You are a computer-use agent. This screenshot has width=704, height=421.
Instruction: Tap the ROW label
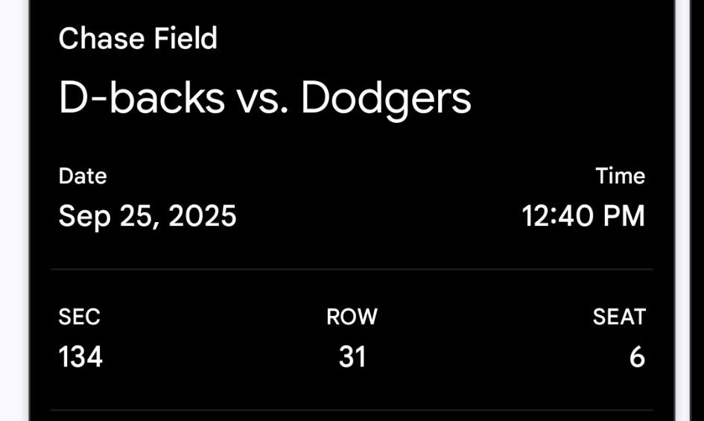pyautogui.click(x=352, y=317)
